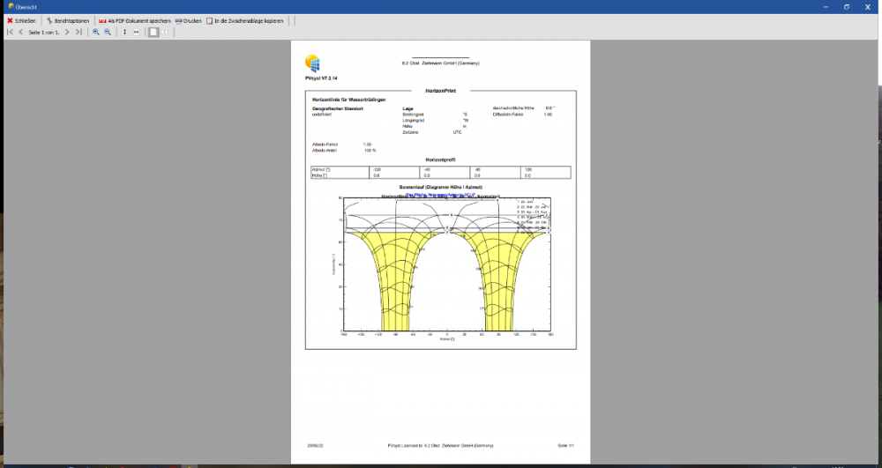Fit page to width icon
Image resolution: width=882 pixels, height=468 pixels.
point(136,32)
